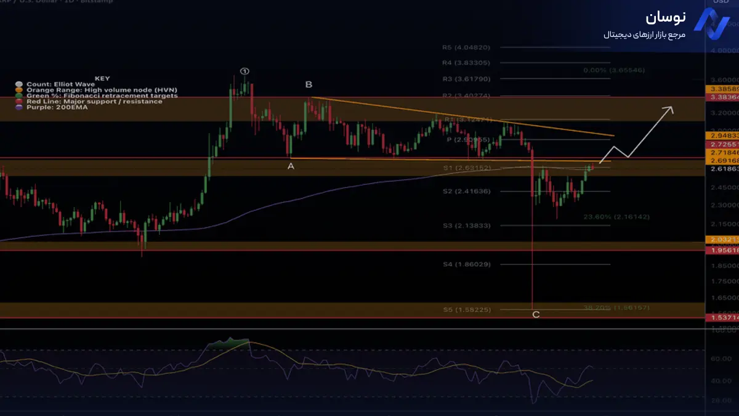This screenshot has height=416, width=739.
Task: Click the 0.00% (3.65546) Fibonacci label
Action: [x=613, y=70]
